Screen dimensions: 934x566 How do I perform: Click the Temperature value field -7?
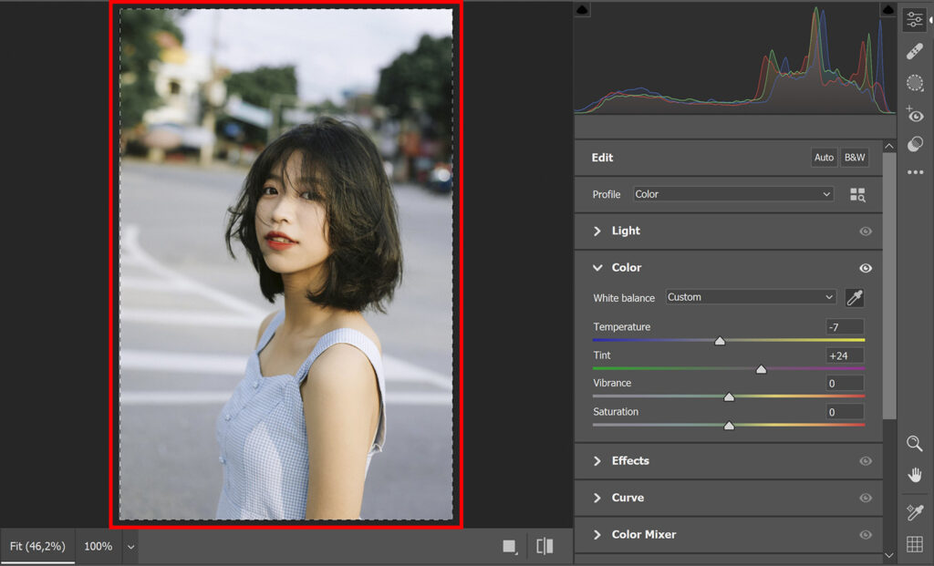845,326
